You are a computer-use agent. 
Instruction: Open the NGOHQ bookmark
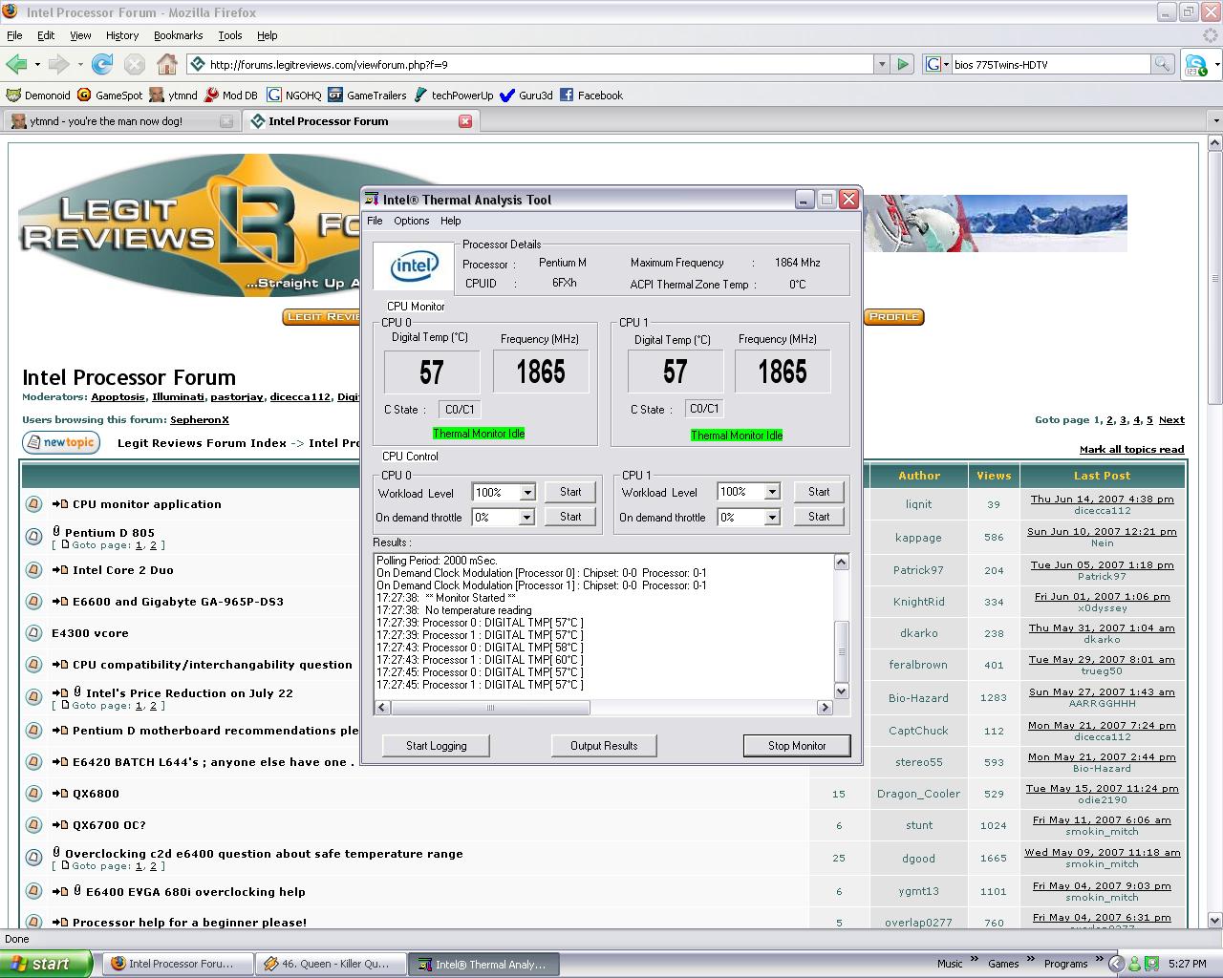click(x=294, y=96)
